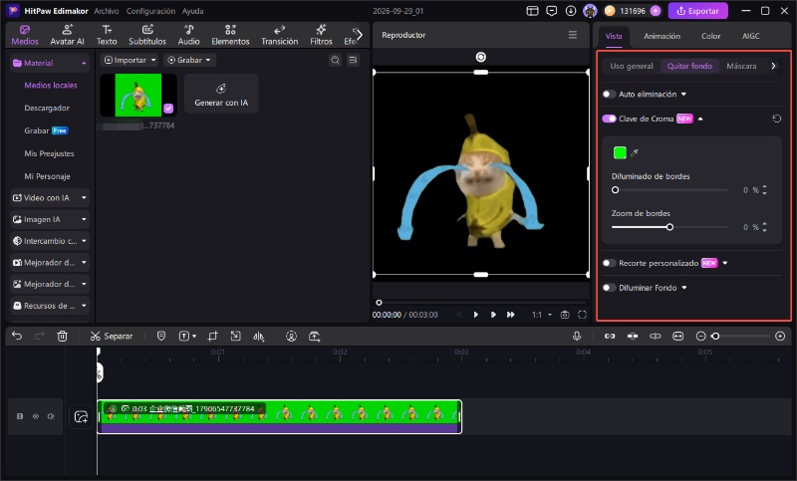Switch to the Color tab
Screen dimensions: 797x481
(710, 36)
